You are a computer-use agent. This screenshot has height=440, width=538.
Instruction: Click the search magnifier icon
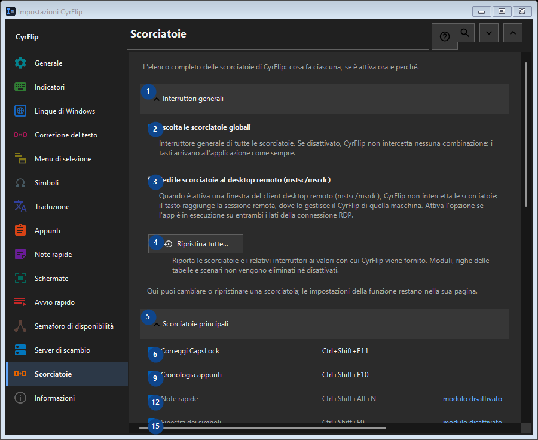465,33
